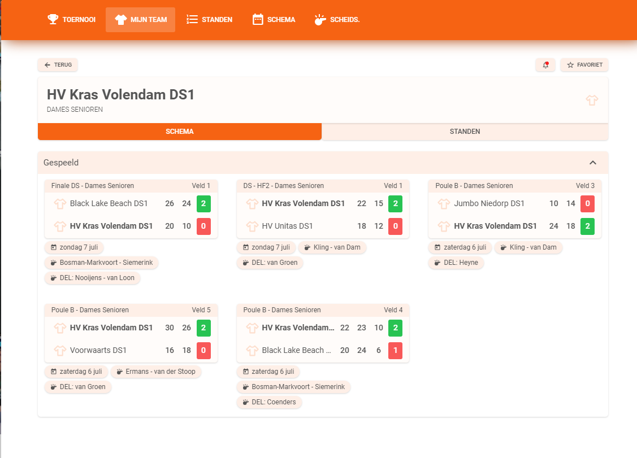
Task: Click zondag 7 juli chip under HF2 match
Action: point(266,247)
